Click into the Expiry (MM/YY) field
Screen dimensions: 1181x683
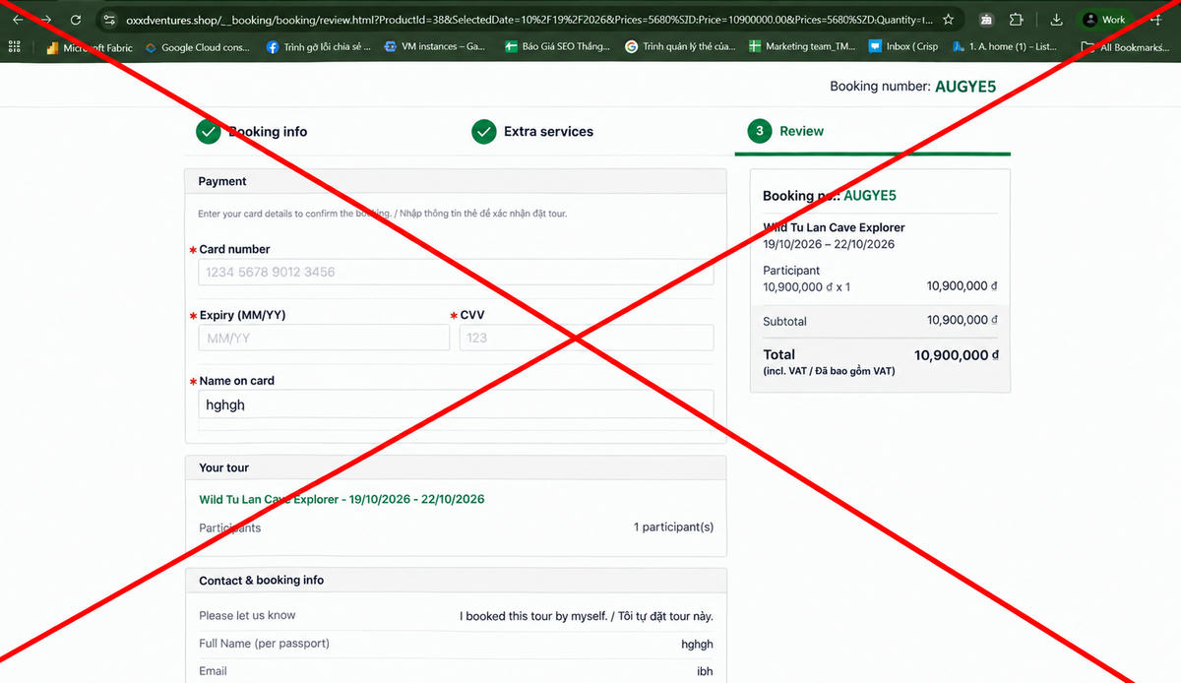[x=324, y=338]
